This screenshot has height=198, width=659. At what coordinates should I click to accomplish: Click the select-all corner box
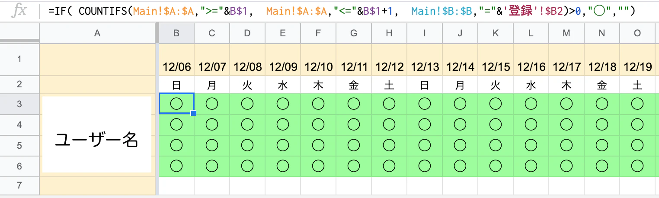19,33
